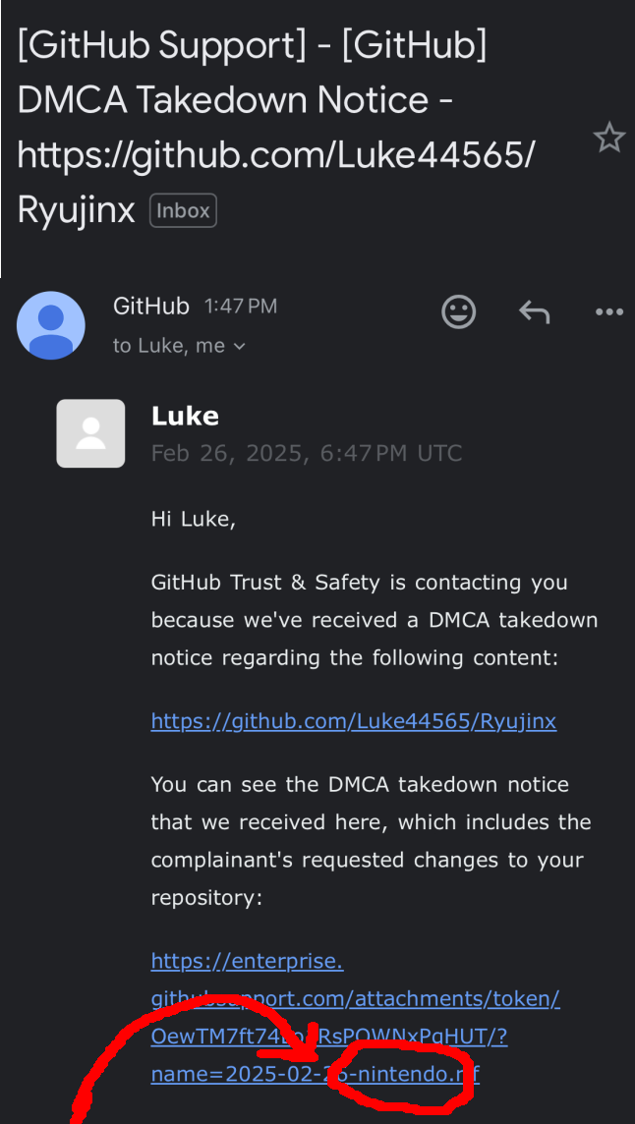Screen dimensions: 635x1124
Task: Tap the bold "Luke" name in message
Action: tap(185, 416)
